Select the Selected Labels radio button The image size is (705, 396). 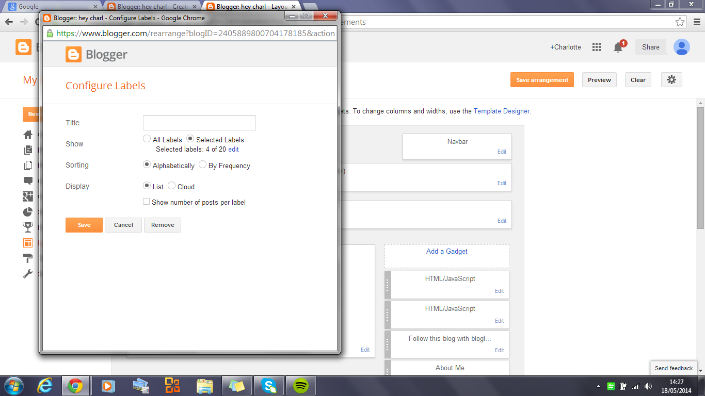point(190,139)
